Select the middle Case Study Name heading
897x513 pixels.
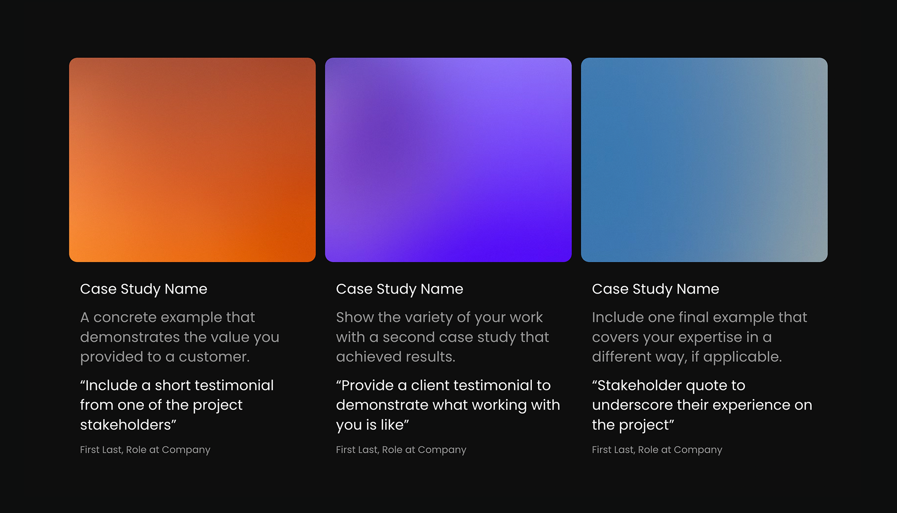(x=399, y=289)
